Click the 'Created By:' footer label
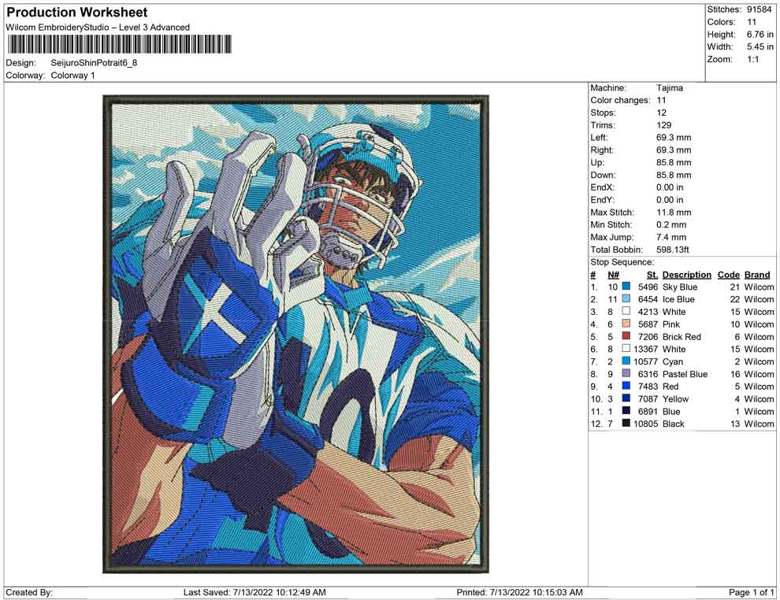This screenshot has height=600, width=780. pyautogui.click(x=29, y=592)
